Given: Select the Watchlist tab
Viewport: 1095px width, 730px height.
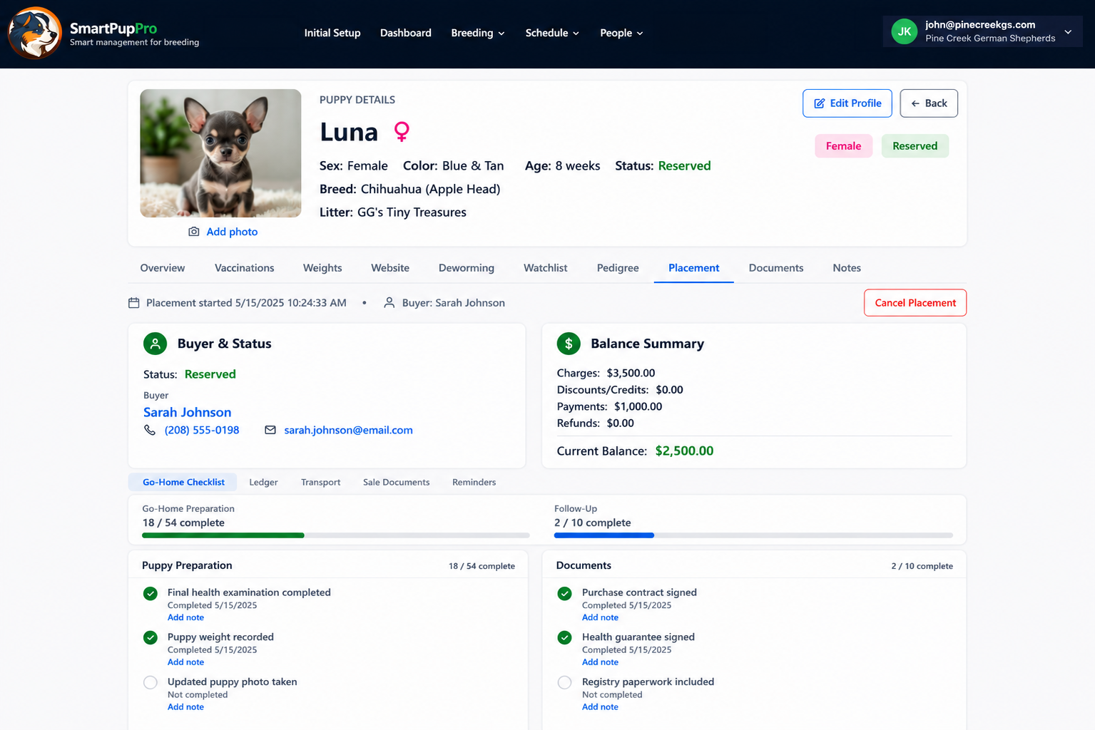Looking at the screenshot, I should (546, 268).
